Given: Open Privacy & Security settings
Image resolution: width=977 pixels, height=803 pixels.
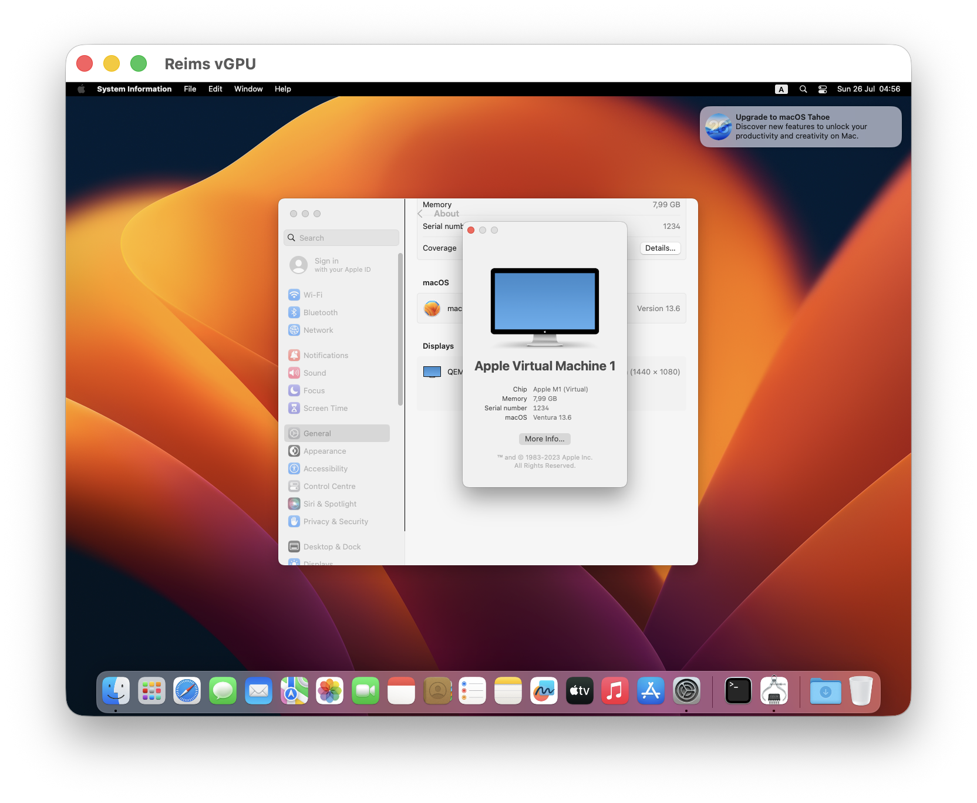Looking at the screenshot, I should 337,521.
